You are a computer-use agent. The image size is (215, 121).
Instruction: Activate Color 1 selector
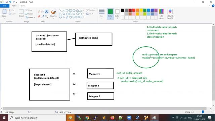pyautogui.click(x=110, y=14)
